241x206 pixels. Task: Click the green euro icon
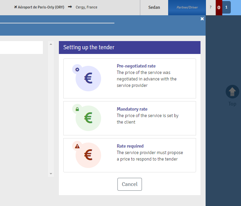[x=88, y=118]
